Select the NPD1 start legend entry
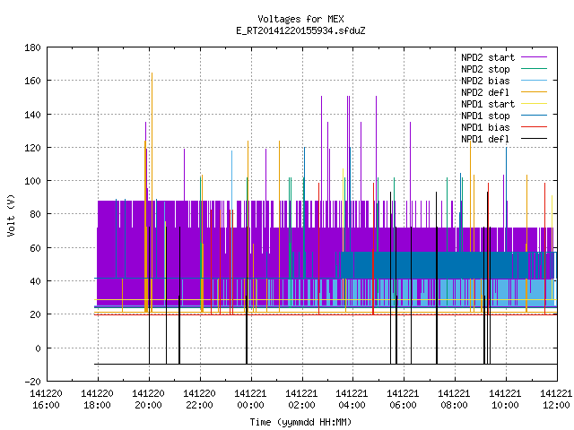This screenshot has height=430, width=574. 488,104
